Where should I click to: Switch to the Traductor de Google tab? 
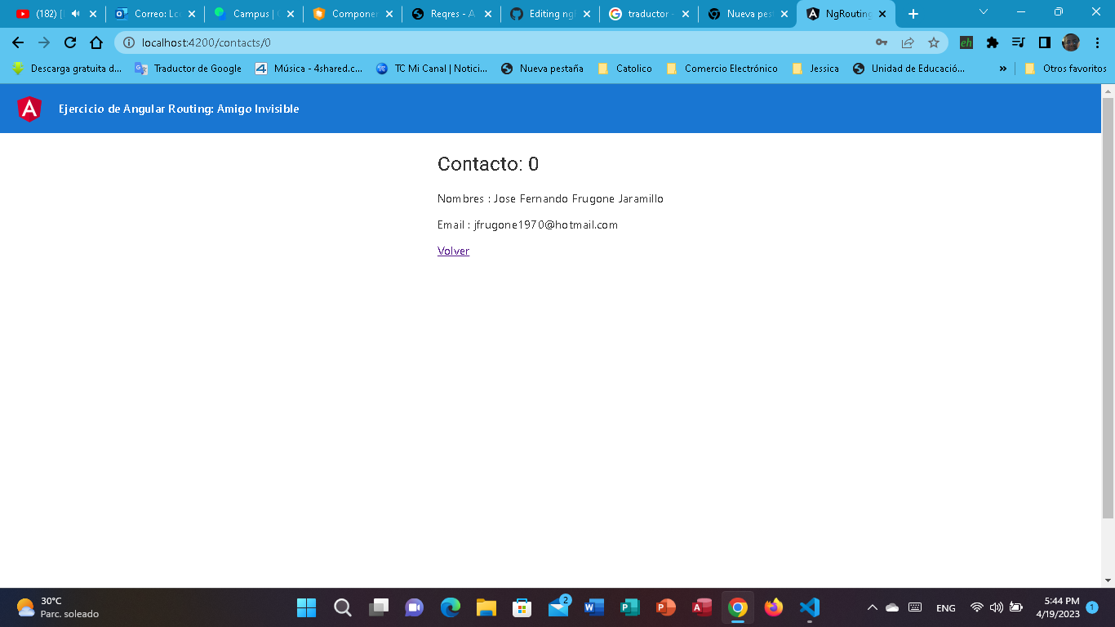[649, 13]
